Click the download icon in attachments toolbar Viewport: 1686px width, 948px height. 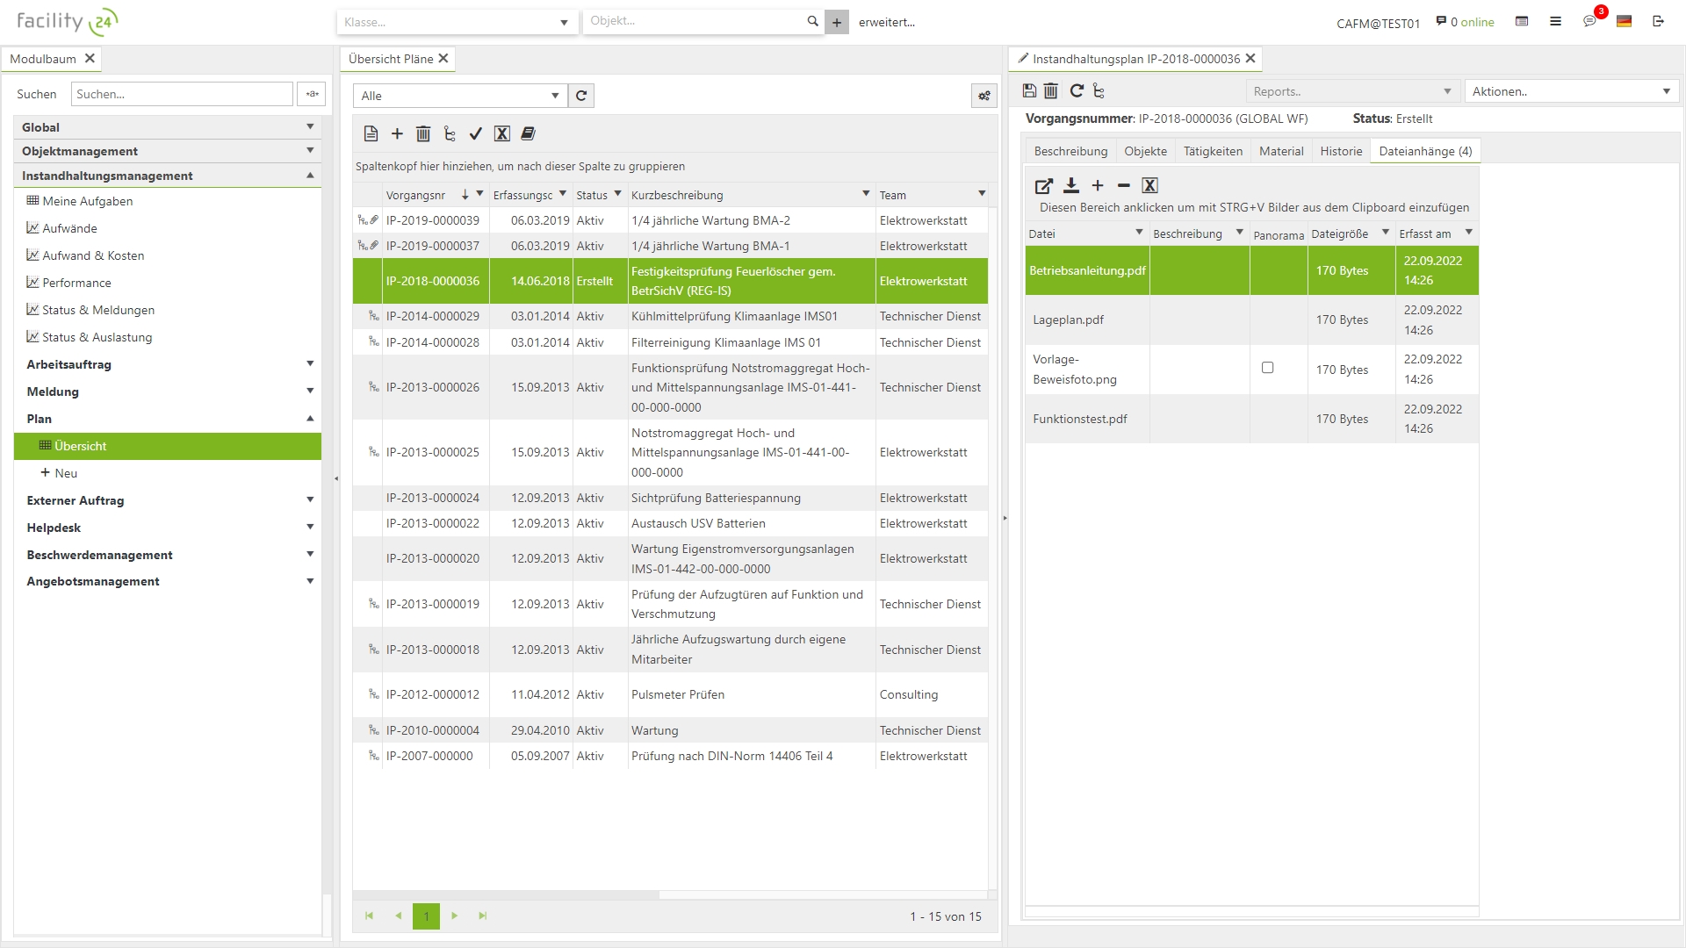(x=1070, y=185)
